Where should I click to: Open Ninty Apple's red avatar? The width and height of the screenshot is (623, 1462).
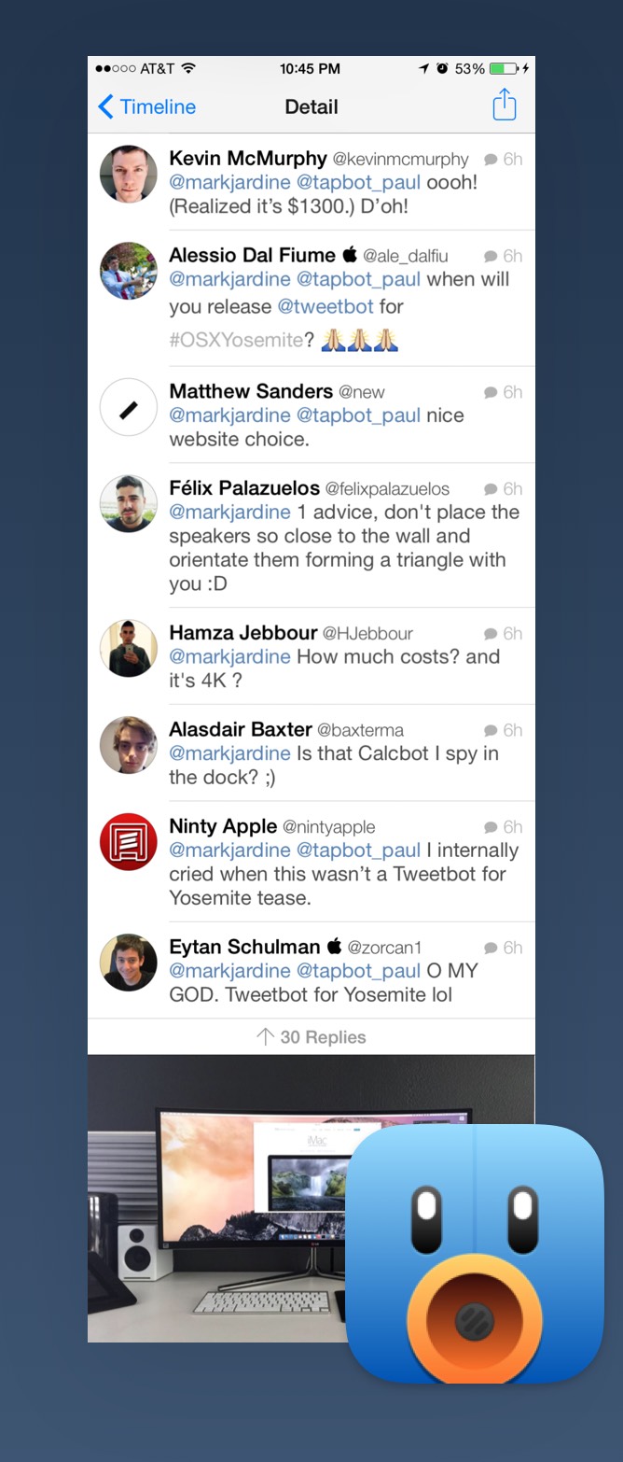[x=129, y=842]
